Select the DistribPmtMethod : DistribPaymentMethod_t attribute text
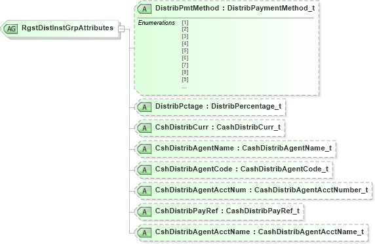The width and height of the screenshot is (375, 244). coord(235,8)
